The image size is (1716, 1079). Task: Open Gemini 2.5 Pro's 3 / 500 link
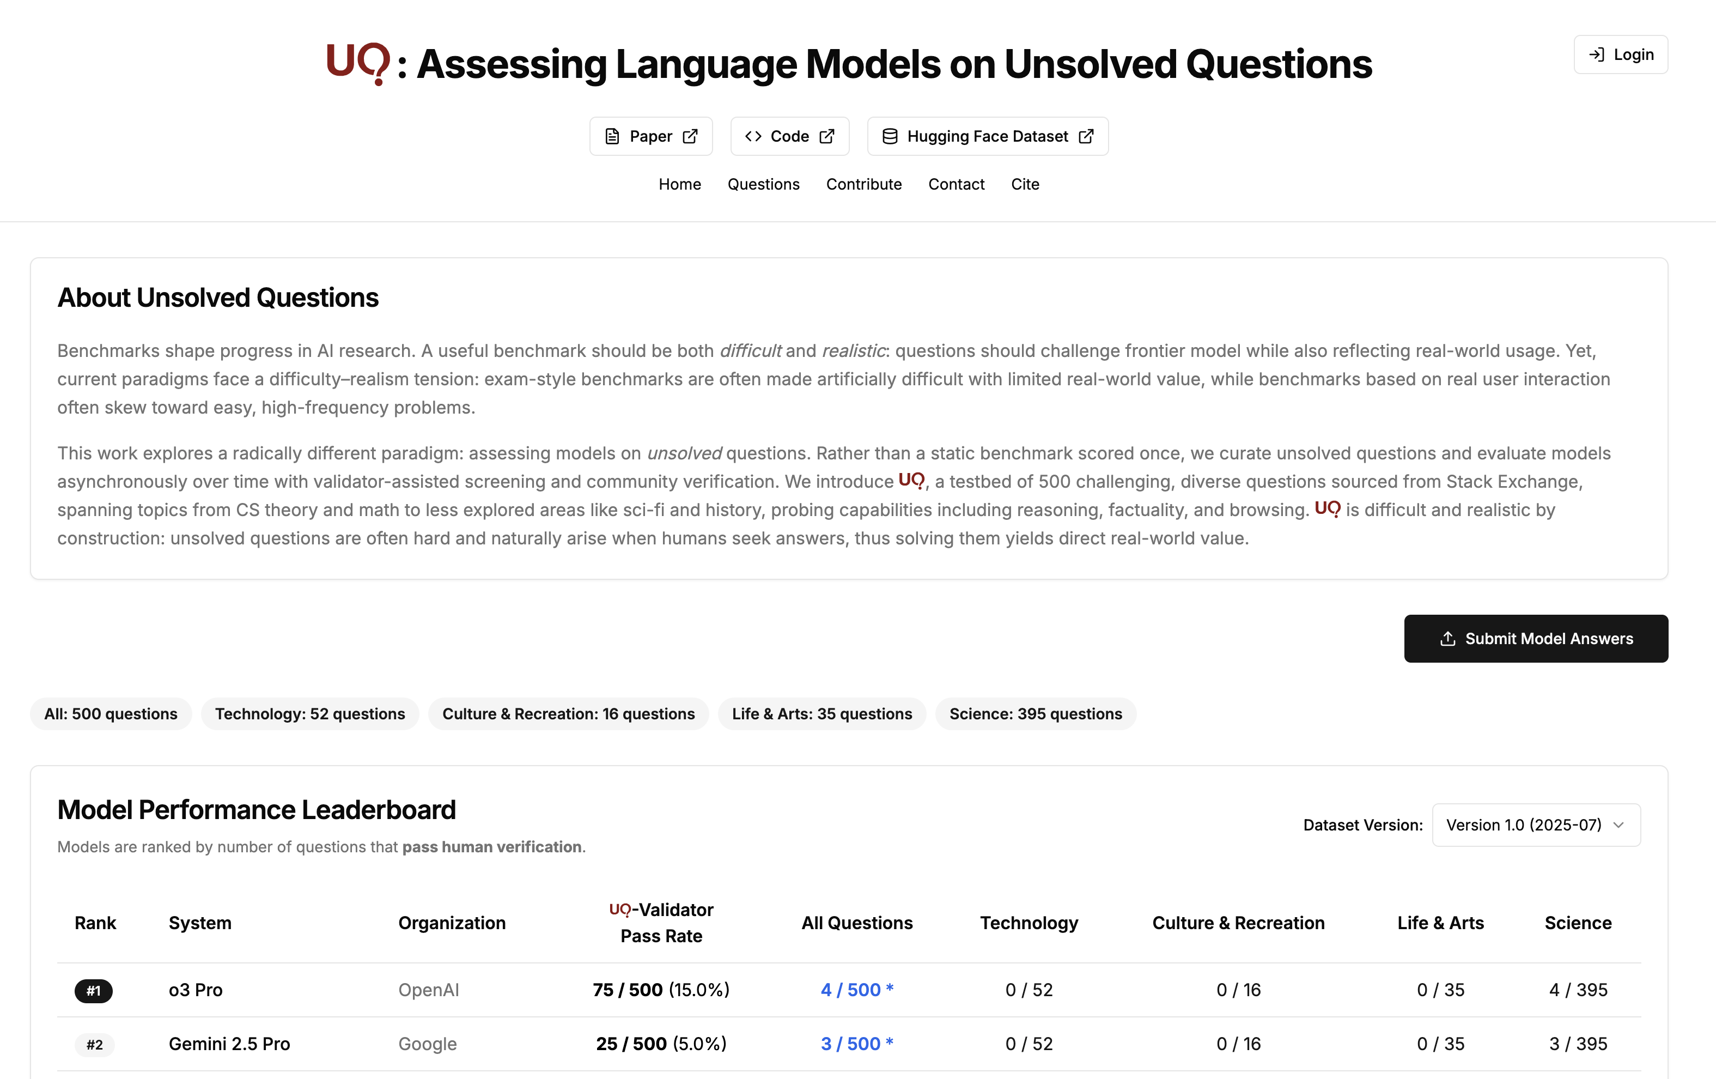856,1044
